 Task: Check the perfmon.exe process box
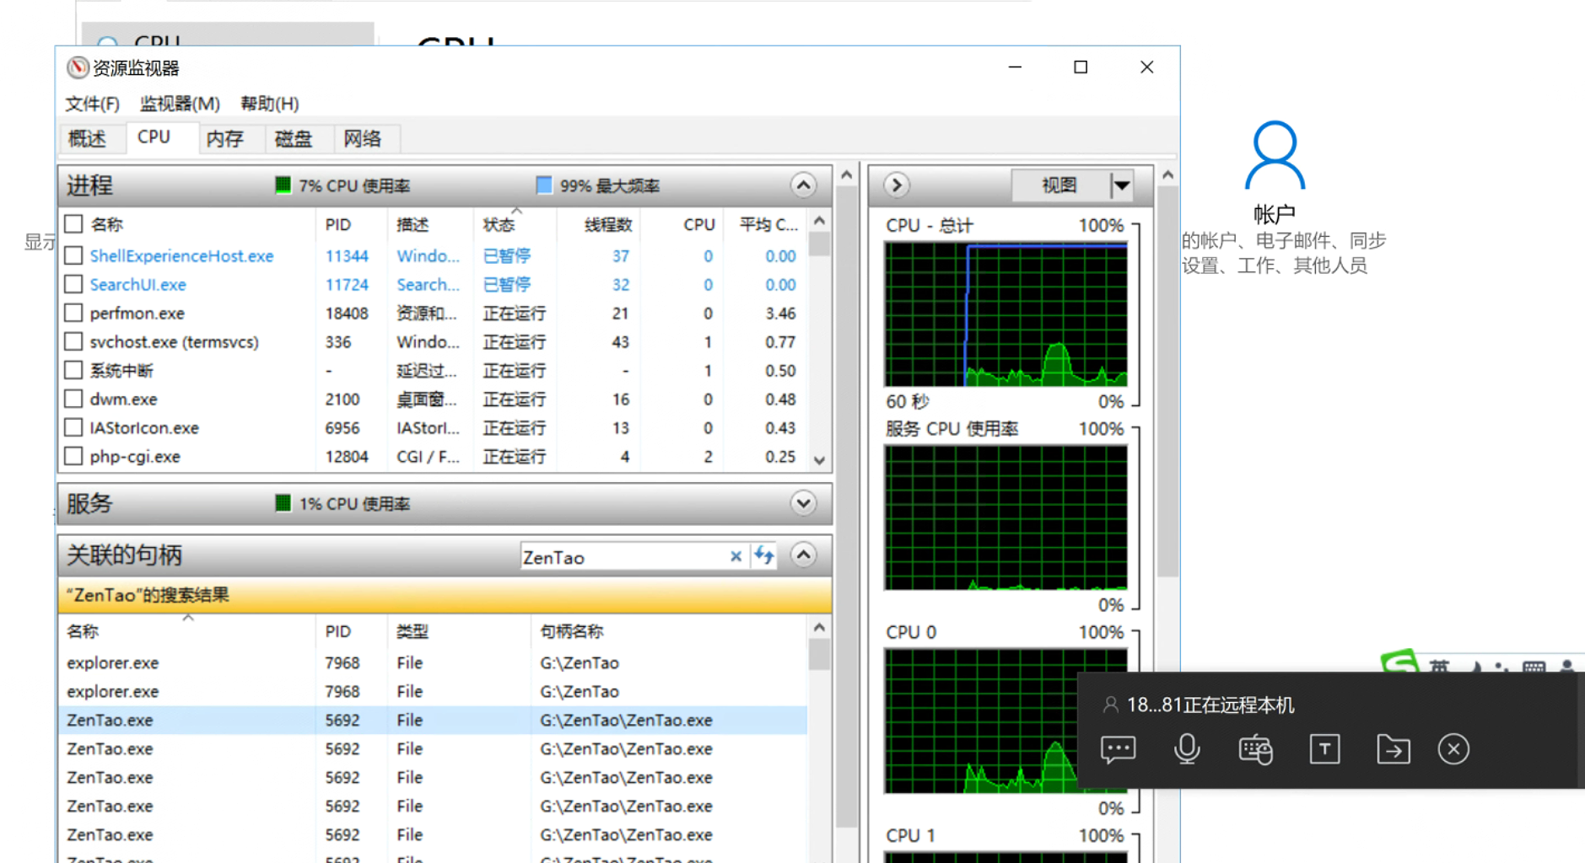click(x=74, y=313)
